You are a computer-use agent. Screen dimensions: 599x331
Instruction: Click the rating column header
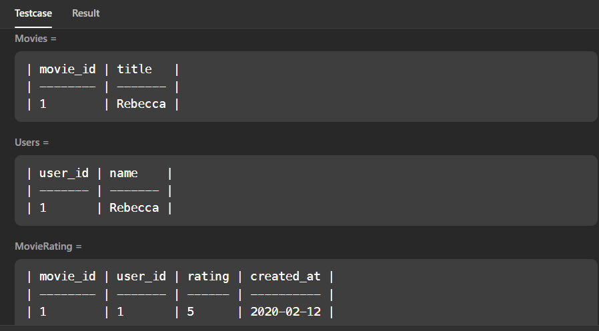click(208, 277)
